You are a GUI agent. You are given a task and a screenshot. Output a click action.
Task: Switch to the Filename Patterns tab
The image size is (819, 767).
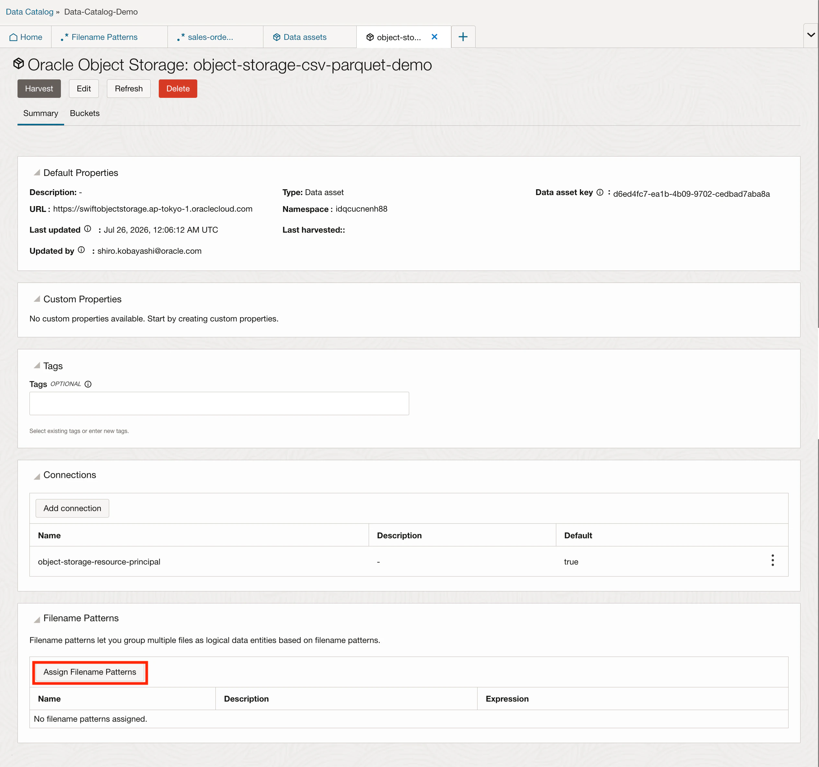click(x=110, y=37)
